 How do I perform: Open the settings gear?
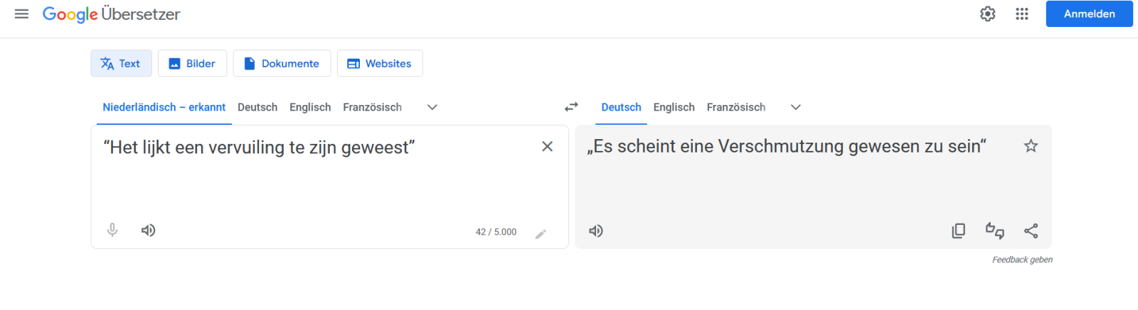point(987,14)
